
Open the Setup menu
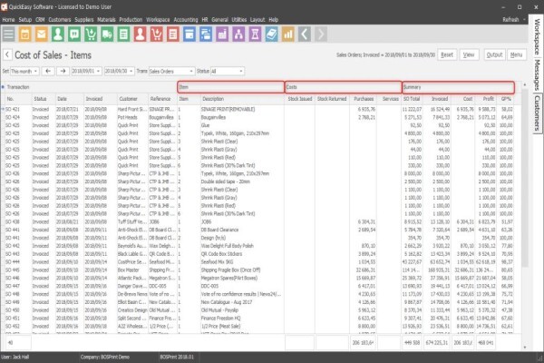[25, 20]
